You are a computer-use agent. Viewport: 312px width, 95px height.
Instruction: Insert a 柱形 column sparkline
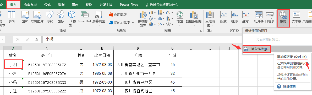(235, 17)
